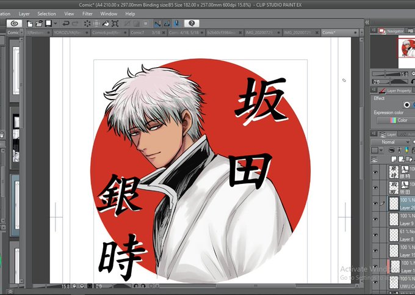
Task: Click the New Raster Layer icon
Action: tap(394, 159)
